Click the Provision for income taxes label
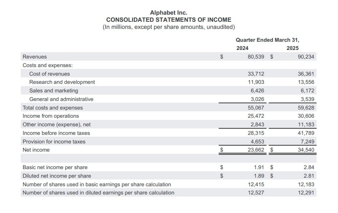Image resolution: width=338 pixels, height=213 pixels. tap(54, 142)
